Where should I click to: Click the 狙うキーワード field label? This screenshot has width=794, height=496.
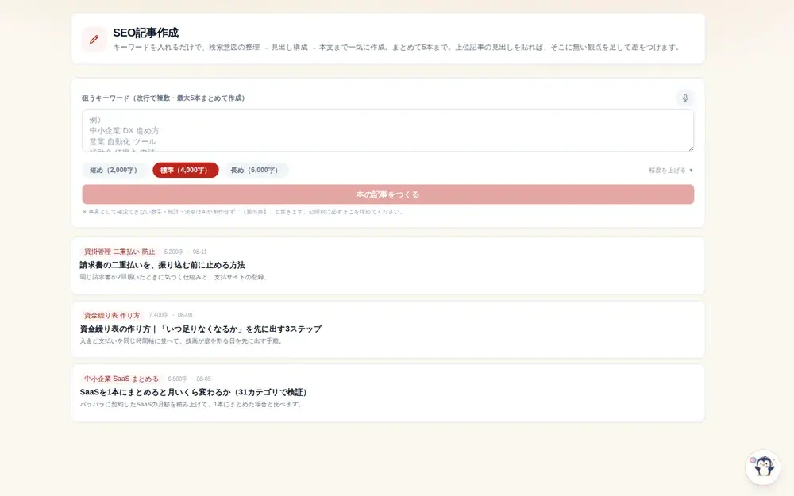(163, 98)
